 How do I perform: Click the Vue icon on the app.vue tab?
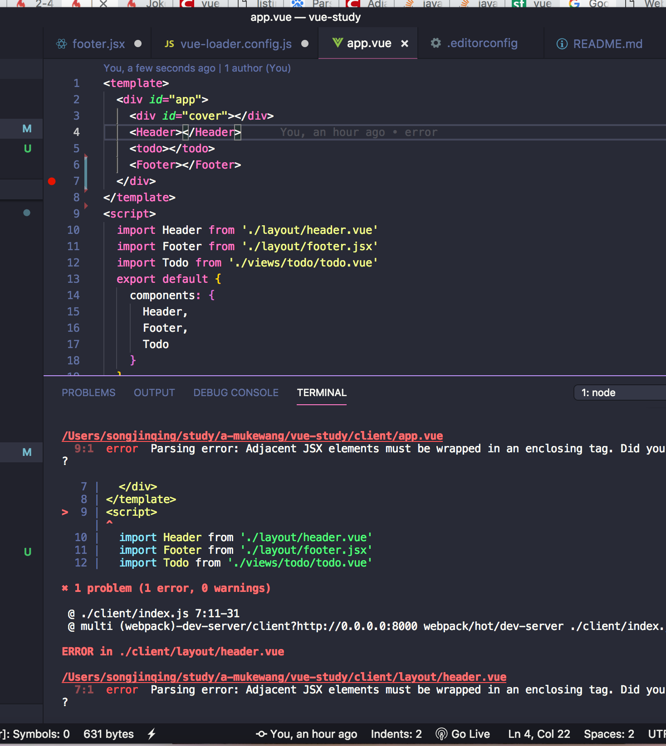click(337, 43)
